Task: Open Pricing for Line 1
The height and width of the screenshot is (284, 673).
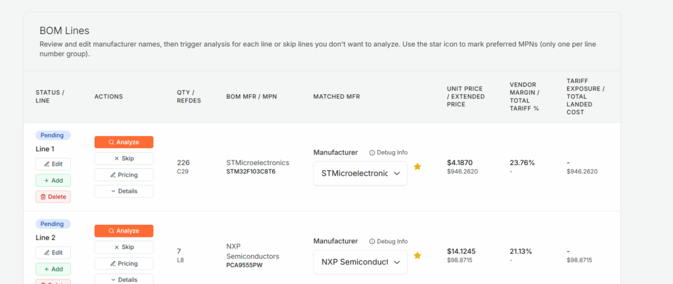Action: tap(124, 175)
